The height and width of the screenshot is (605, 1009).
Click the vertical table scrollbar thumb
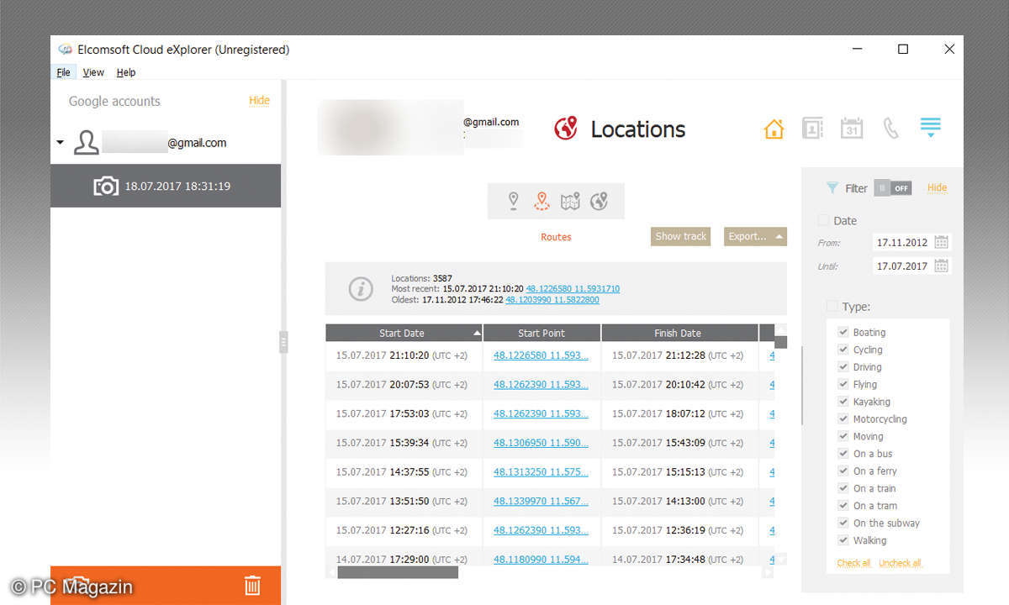tap(780, 342)
